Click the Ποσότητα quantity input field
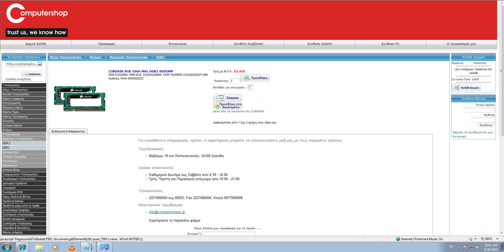504x252 pixels. 235,81
